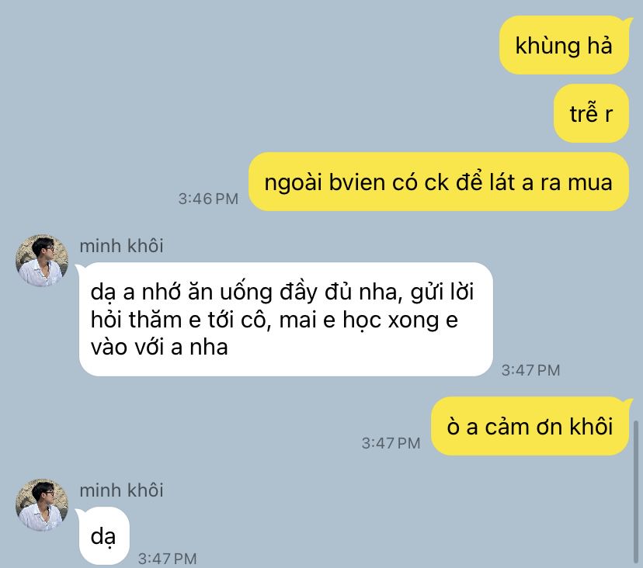Click the 3:47 PM timestamp beside 'ò a cảm ơn khôi'

[x=391, y=443]
